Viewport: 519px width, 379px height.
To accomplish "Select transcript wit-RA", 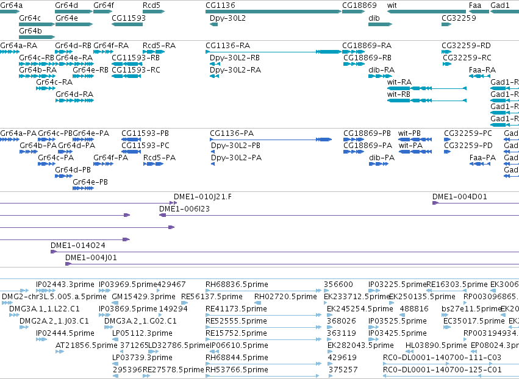I will point(399,82).
